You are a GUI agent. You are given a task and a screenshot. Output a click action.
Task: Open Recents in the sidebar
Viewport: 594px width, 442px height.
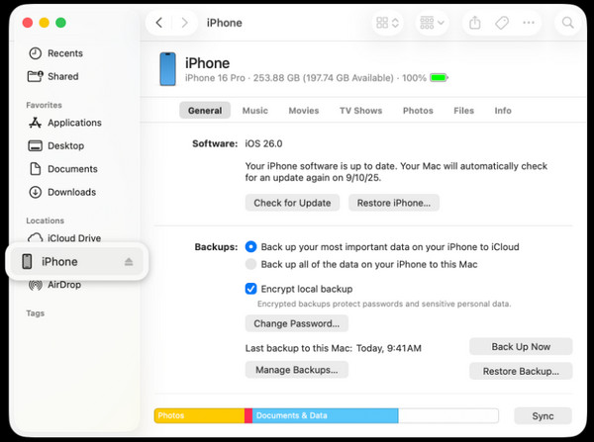pos(55,53)
